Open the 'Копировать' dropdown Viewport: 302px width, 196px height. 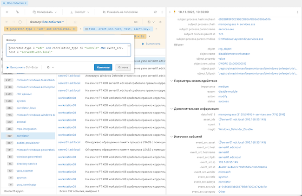click(45, 12)
